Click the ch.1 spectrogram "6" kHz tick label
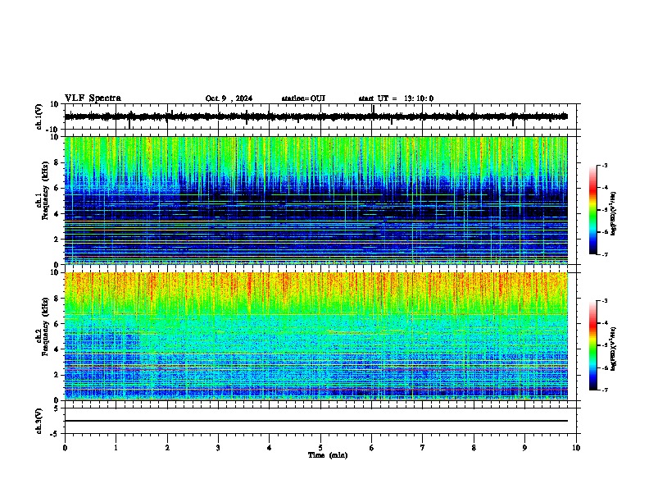Image resolution: width=649 pixels, height=502 pixels. pyautogui.click(x=57, y=188)
